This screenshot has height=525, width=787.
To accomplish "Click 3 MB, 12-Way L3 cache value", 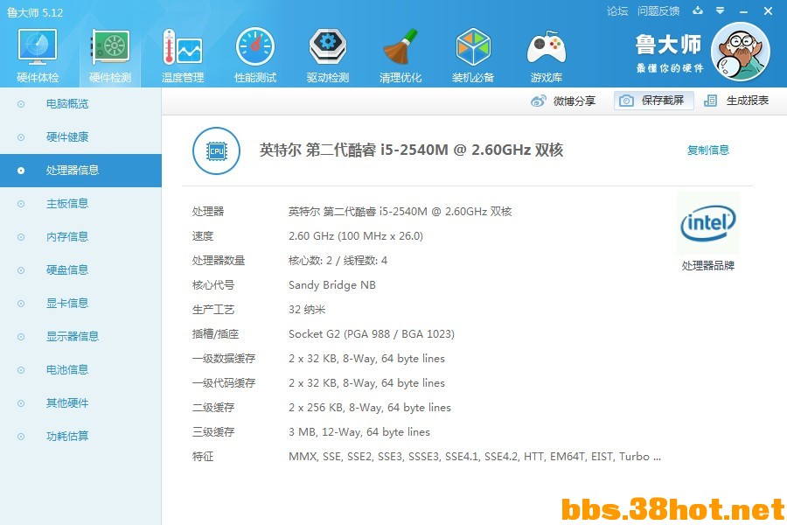I will point(359,432).
